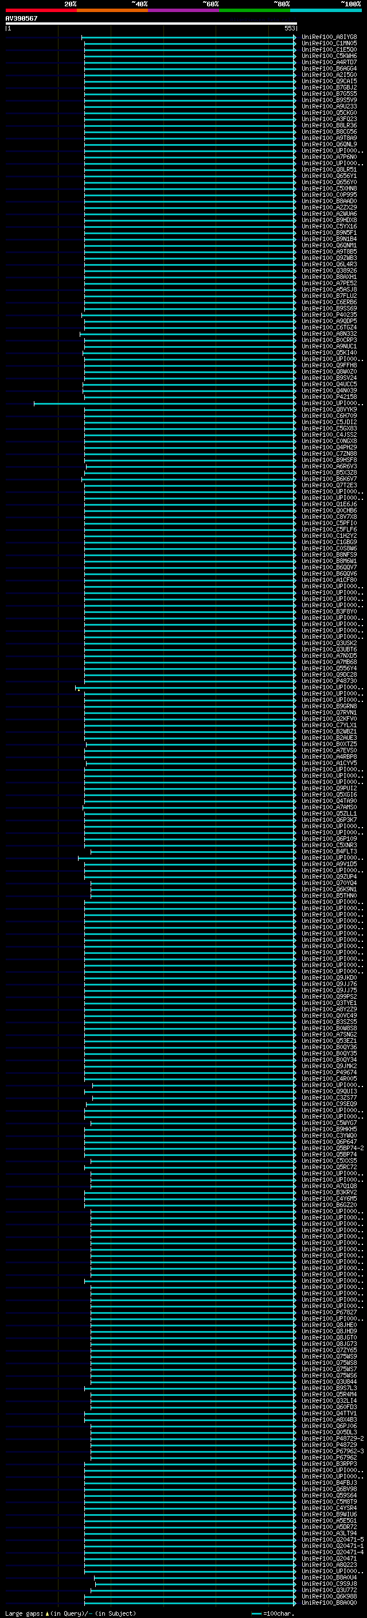This screenshot has height=1618, width=367.
Task: Select hit UniRef100_A8IYG8
Action: 329,37
